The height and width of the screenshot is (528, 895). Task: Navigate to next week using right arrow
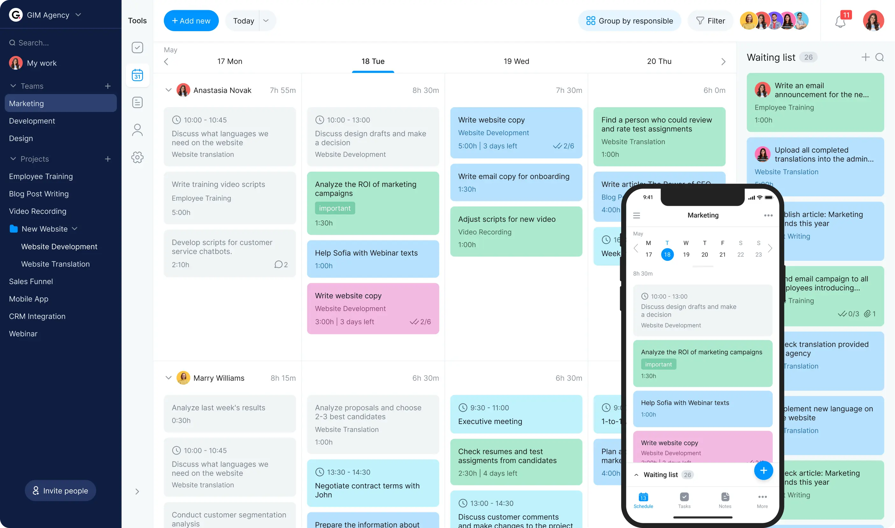pyautogui.click(x=723, y=61)
